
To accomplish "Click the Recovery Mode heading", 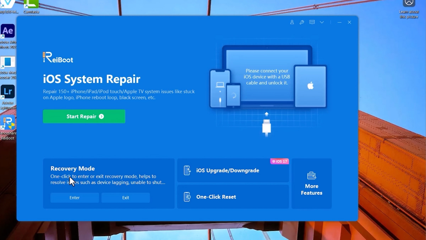I will click(x=72, y=169).
